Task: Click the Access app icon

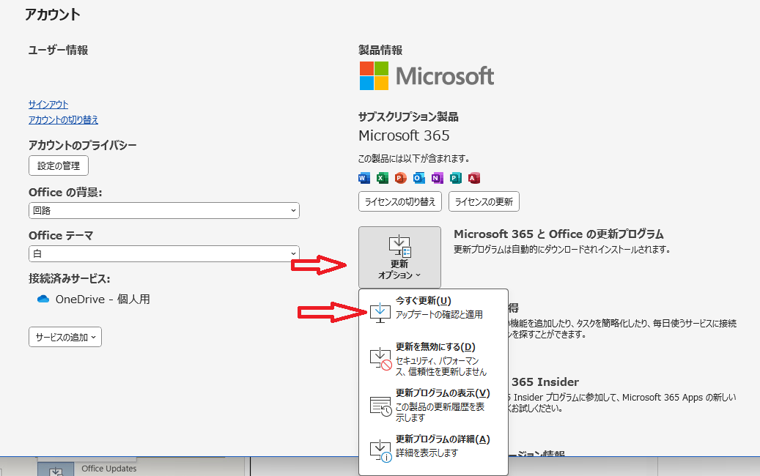Action: click(x=474, y=178)
